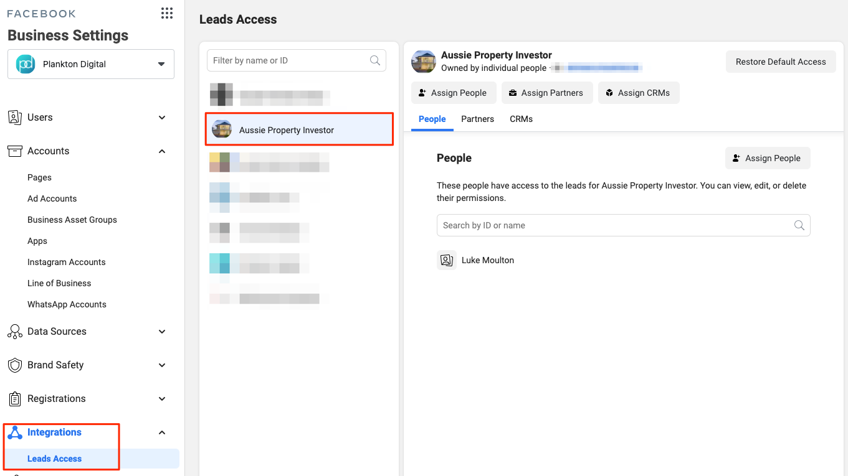Click the Restore Default Access button

point(780,62)
